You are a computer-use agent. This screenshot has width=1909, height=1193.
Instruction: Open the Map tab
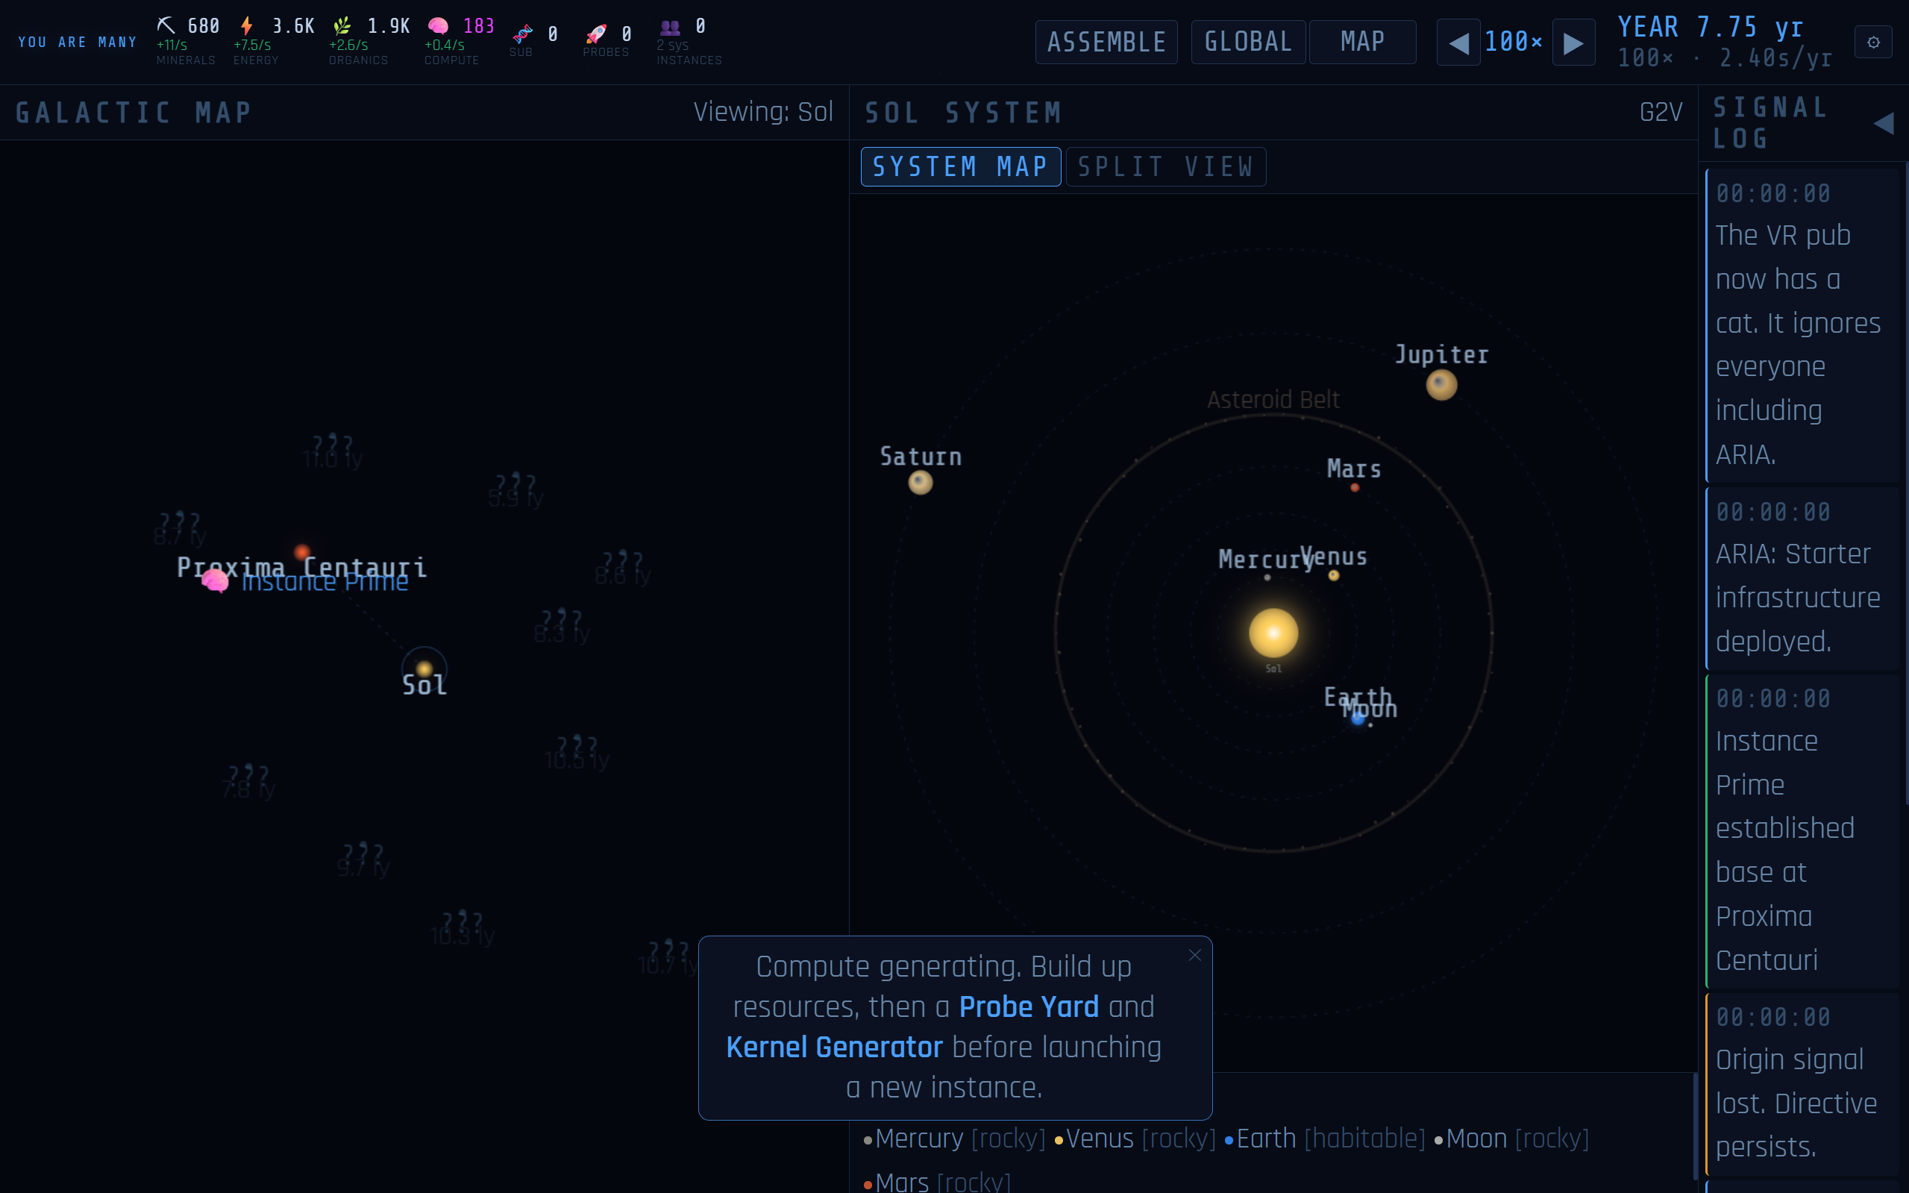point(1362,42)
